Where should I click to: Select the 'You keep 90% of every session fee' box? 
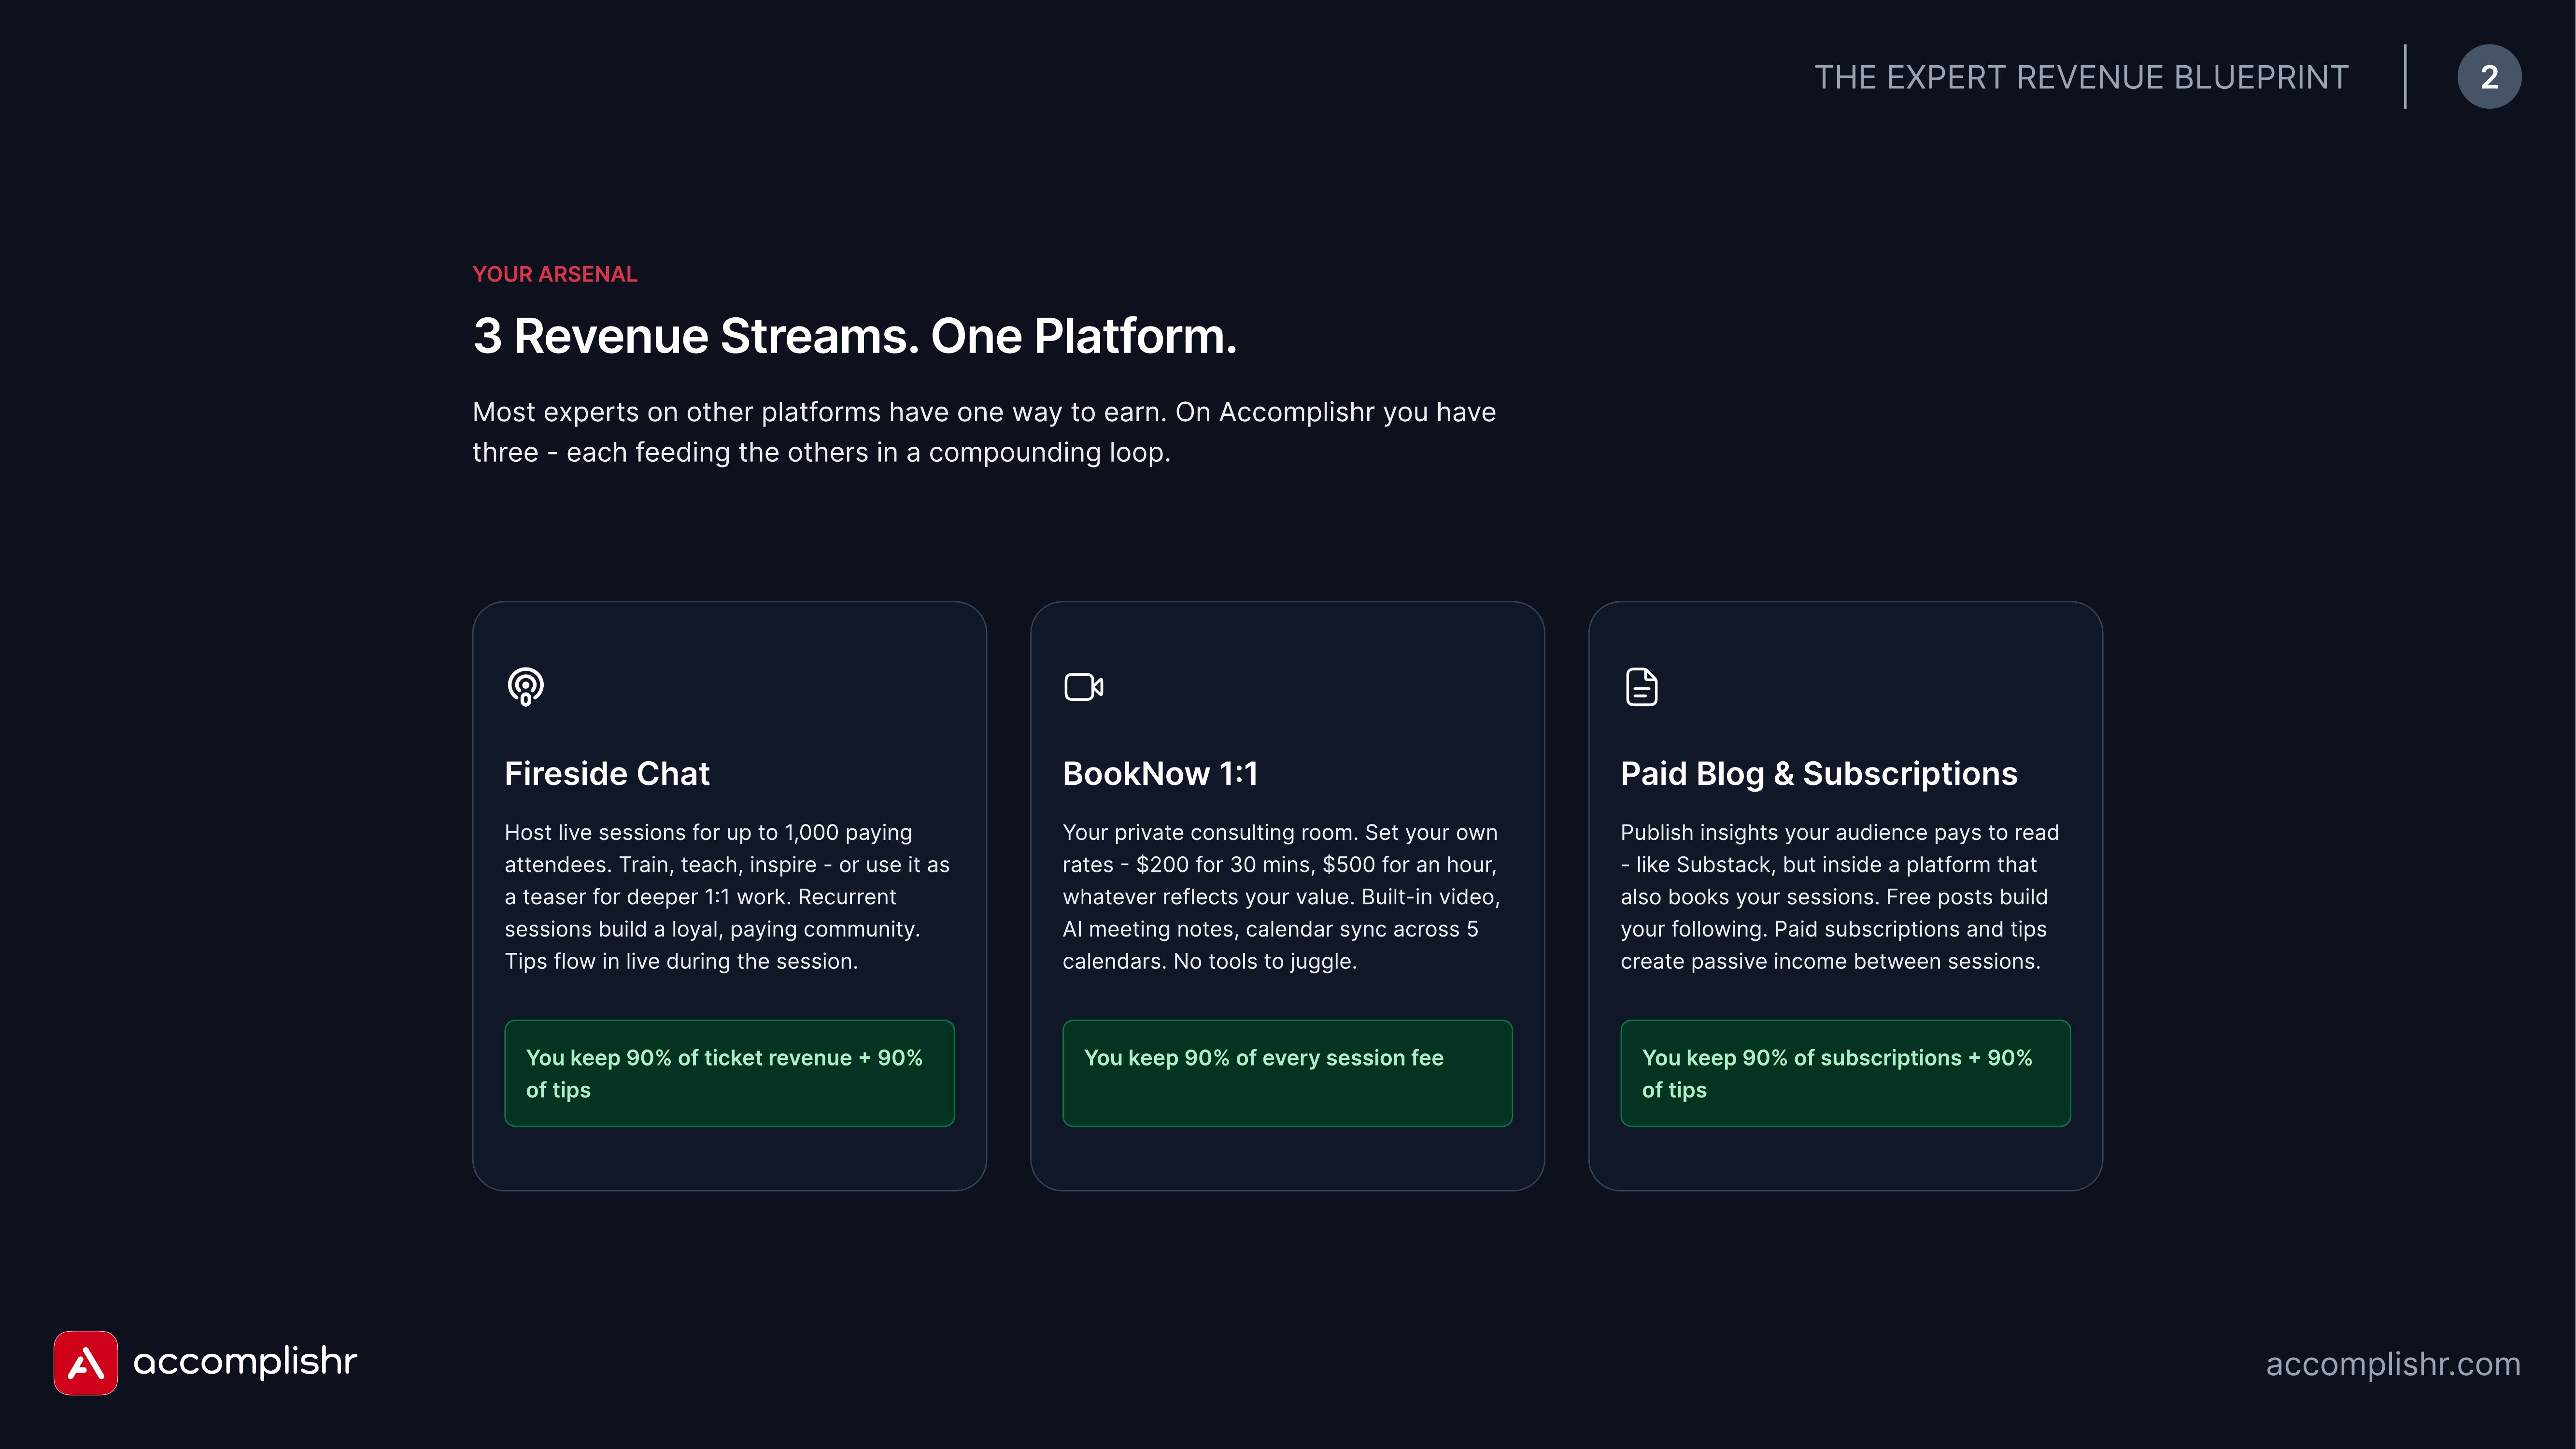[1287, 1073]
